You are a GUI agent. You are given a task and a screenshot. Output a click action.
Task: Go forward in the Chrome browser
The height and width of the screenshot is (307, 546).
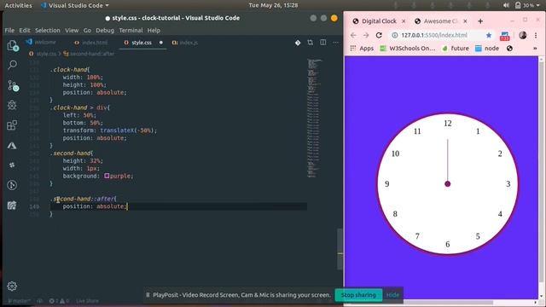point(366,35)
